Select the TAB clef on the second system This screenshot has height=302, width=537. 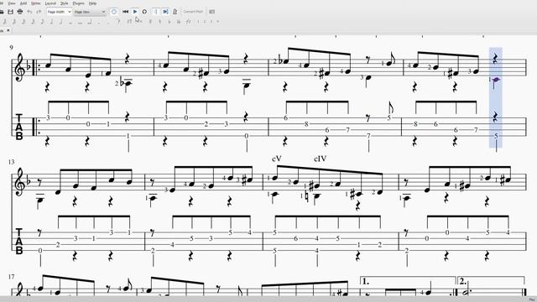coord(18,242)
